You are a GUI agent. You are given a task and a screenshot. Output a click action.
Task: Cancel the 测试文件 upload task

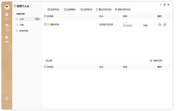point(165,25)
